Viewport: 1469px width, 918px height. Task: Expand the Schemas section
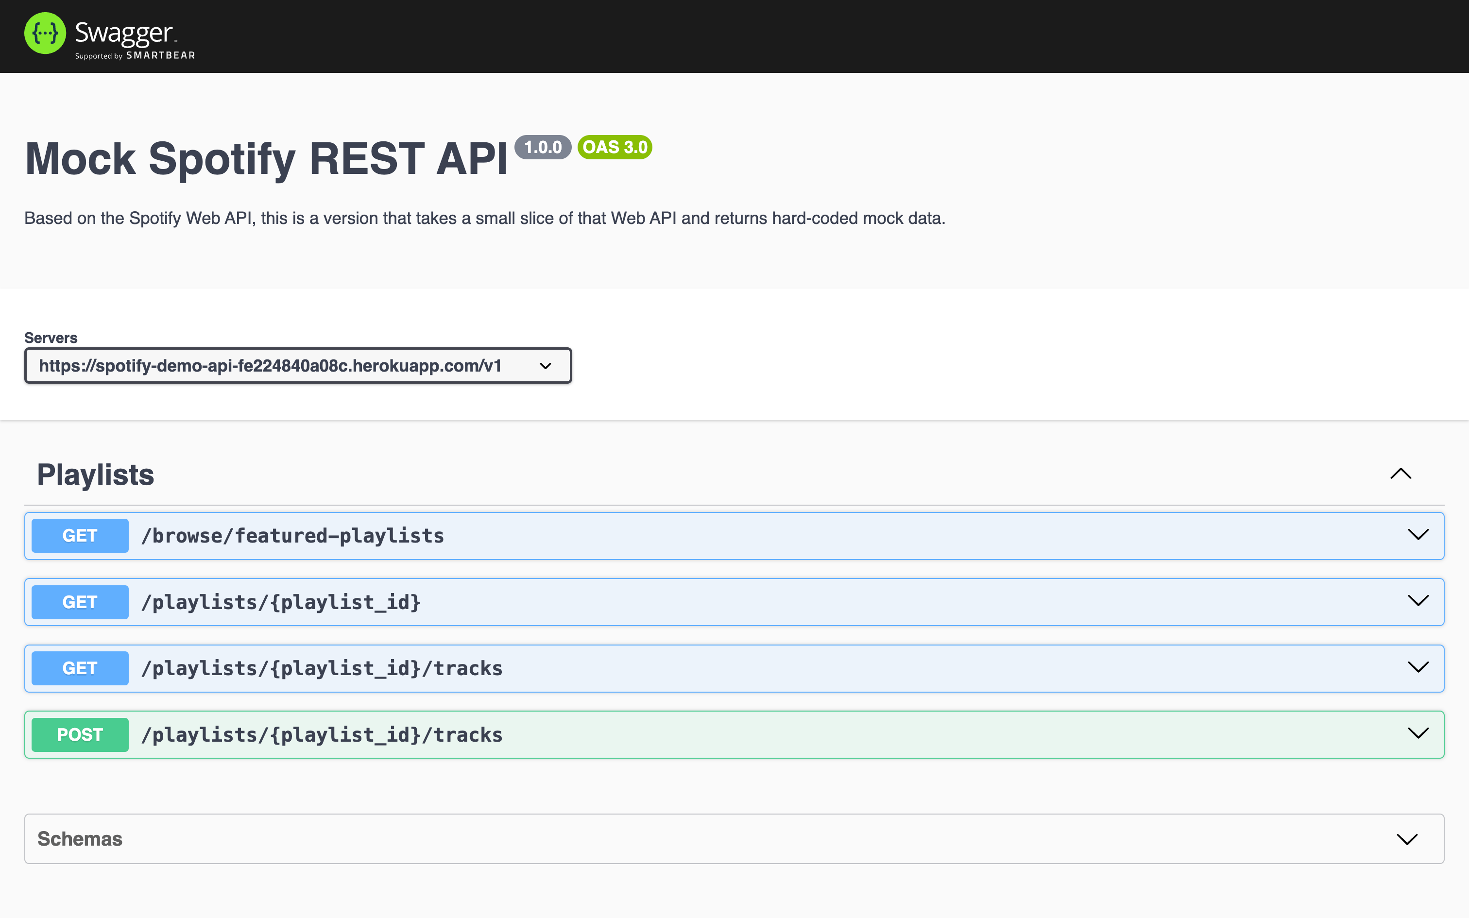[x=1408, y=838]
